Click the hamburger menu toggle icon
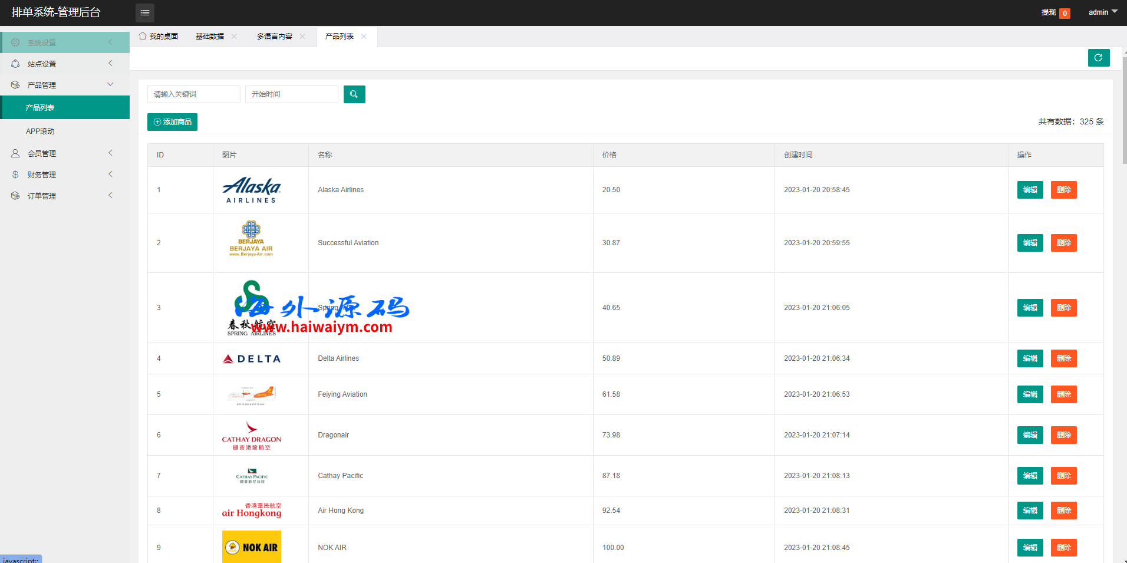Screen dimensions: 1127x563 145,12
